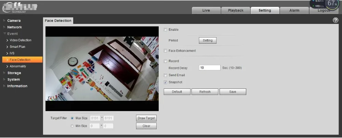This screenshot has height=138, width=342.
Task: Switch to the Playback tab
Action: [236, 11]
